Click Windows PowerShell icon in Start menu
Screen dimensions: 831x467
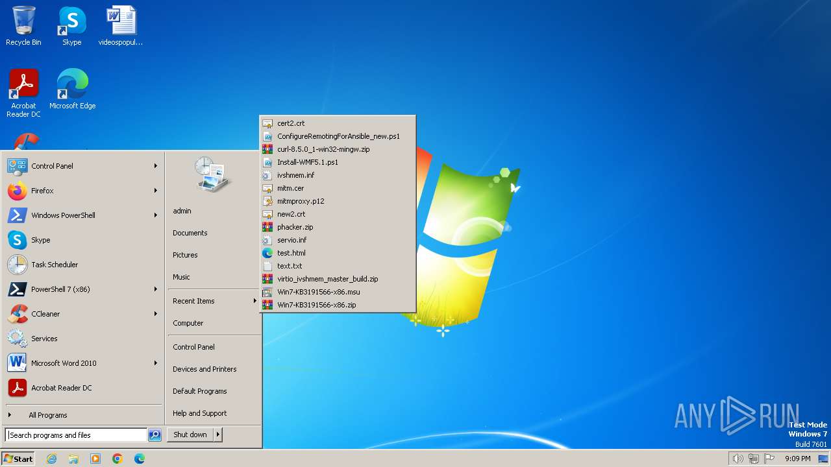coord(18,215)
